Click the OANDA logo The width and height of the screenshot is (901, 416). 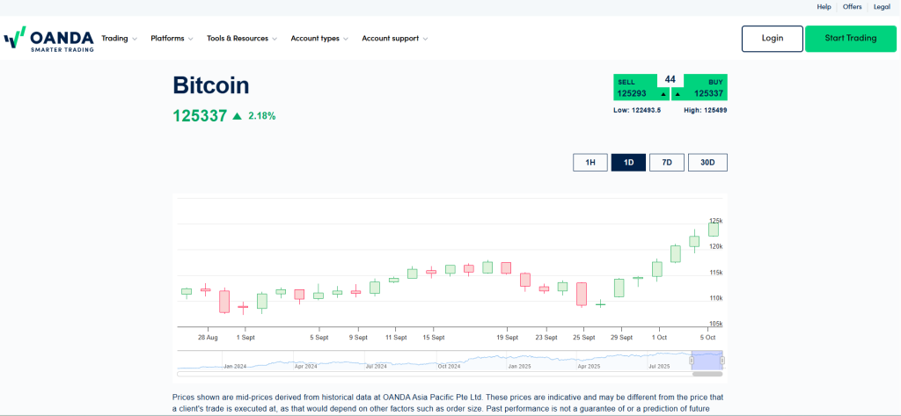pos(49,39)
